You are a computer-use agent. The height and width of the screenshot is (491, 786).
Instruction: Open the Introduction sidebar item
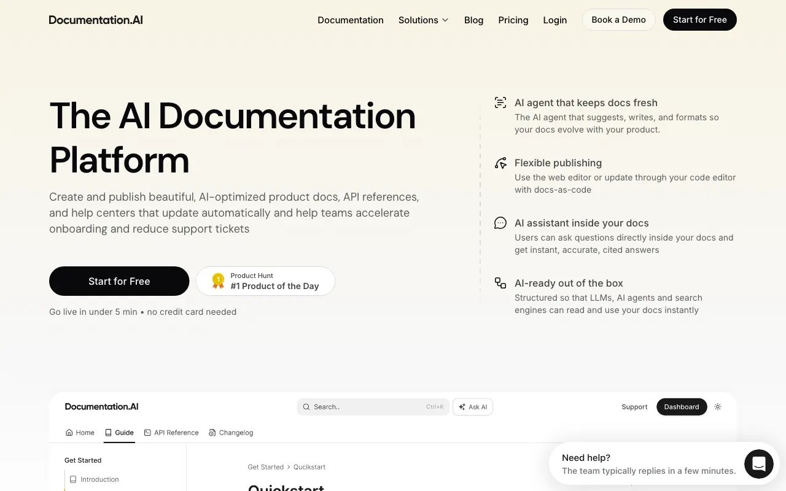click(x=95, y=479)
